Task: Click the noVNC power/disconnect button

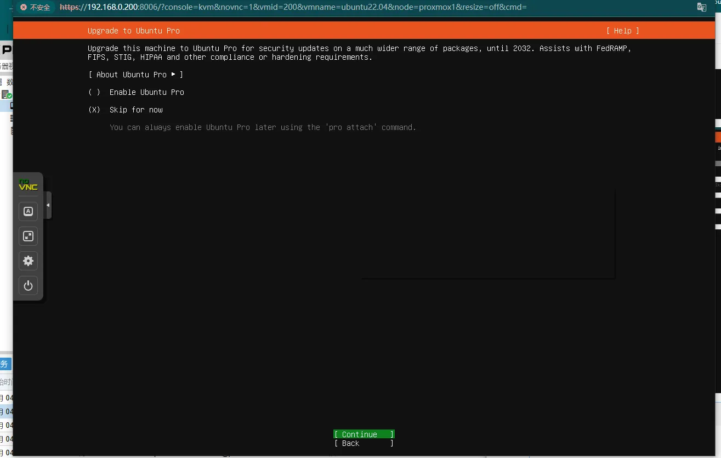Action: click(29, 285)
